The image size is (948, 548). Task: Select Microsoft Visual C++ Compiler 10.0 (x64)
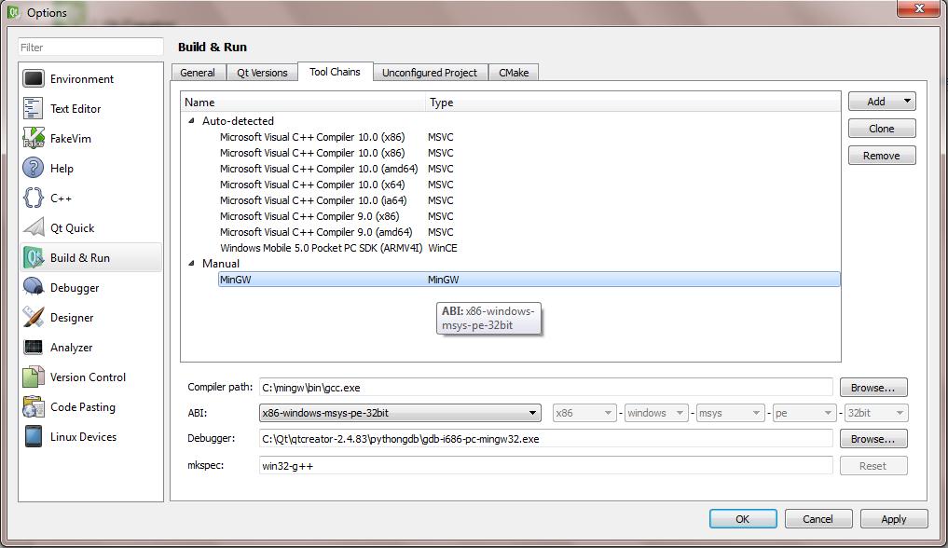pyautogui.click(x=312, y=185)
